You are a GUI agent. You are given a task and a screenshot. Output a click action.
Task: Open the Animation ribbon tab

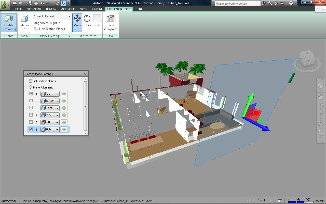pyautogui.click(x=68, y=9)
